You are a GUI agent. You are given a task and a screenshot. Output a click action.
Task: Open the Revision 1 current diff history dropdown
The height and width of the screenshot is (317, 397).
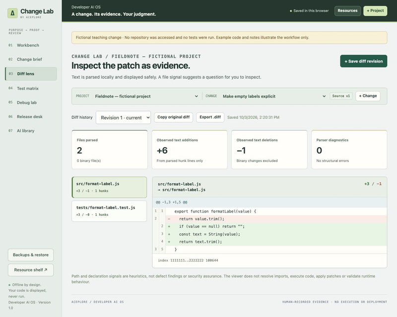click(x=123, y=117)
